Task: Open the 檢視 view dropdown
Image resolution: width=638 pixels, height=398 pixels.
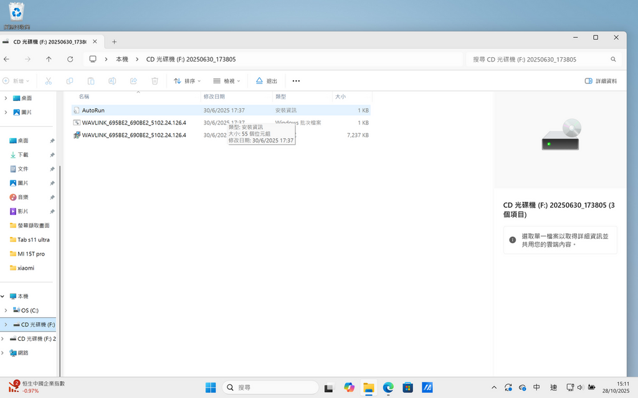Action: point(228,81)
